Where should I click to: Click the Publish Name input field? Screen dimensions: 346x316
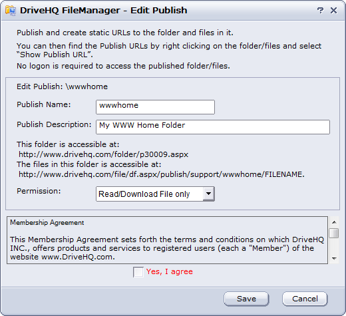[155, 107]
